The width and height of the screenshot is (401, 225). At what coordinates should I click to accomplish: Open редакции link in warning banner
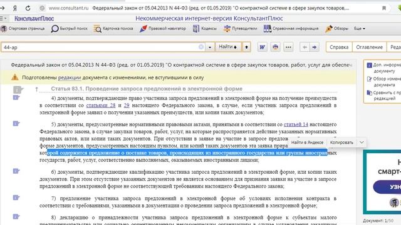(70, 77)
